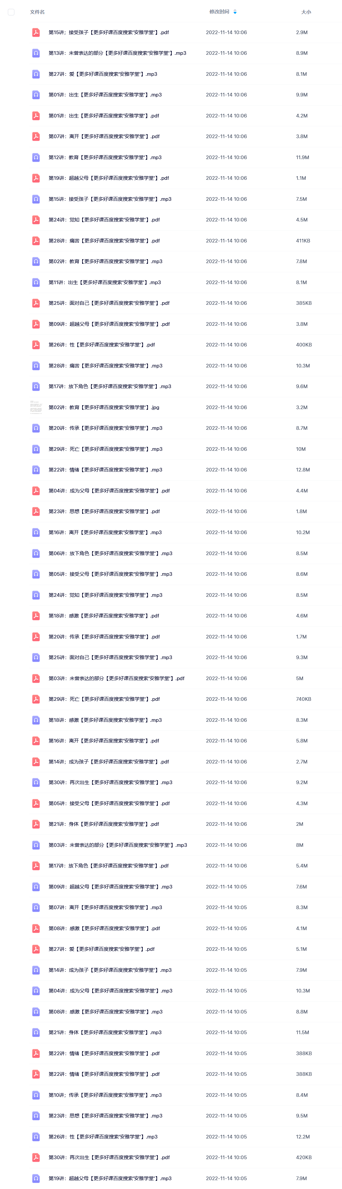Open file 第30讲 再次出生 pdf
The width and height of the screenshot is (342, 1189).
click(x=109, y=1157)
